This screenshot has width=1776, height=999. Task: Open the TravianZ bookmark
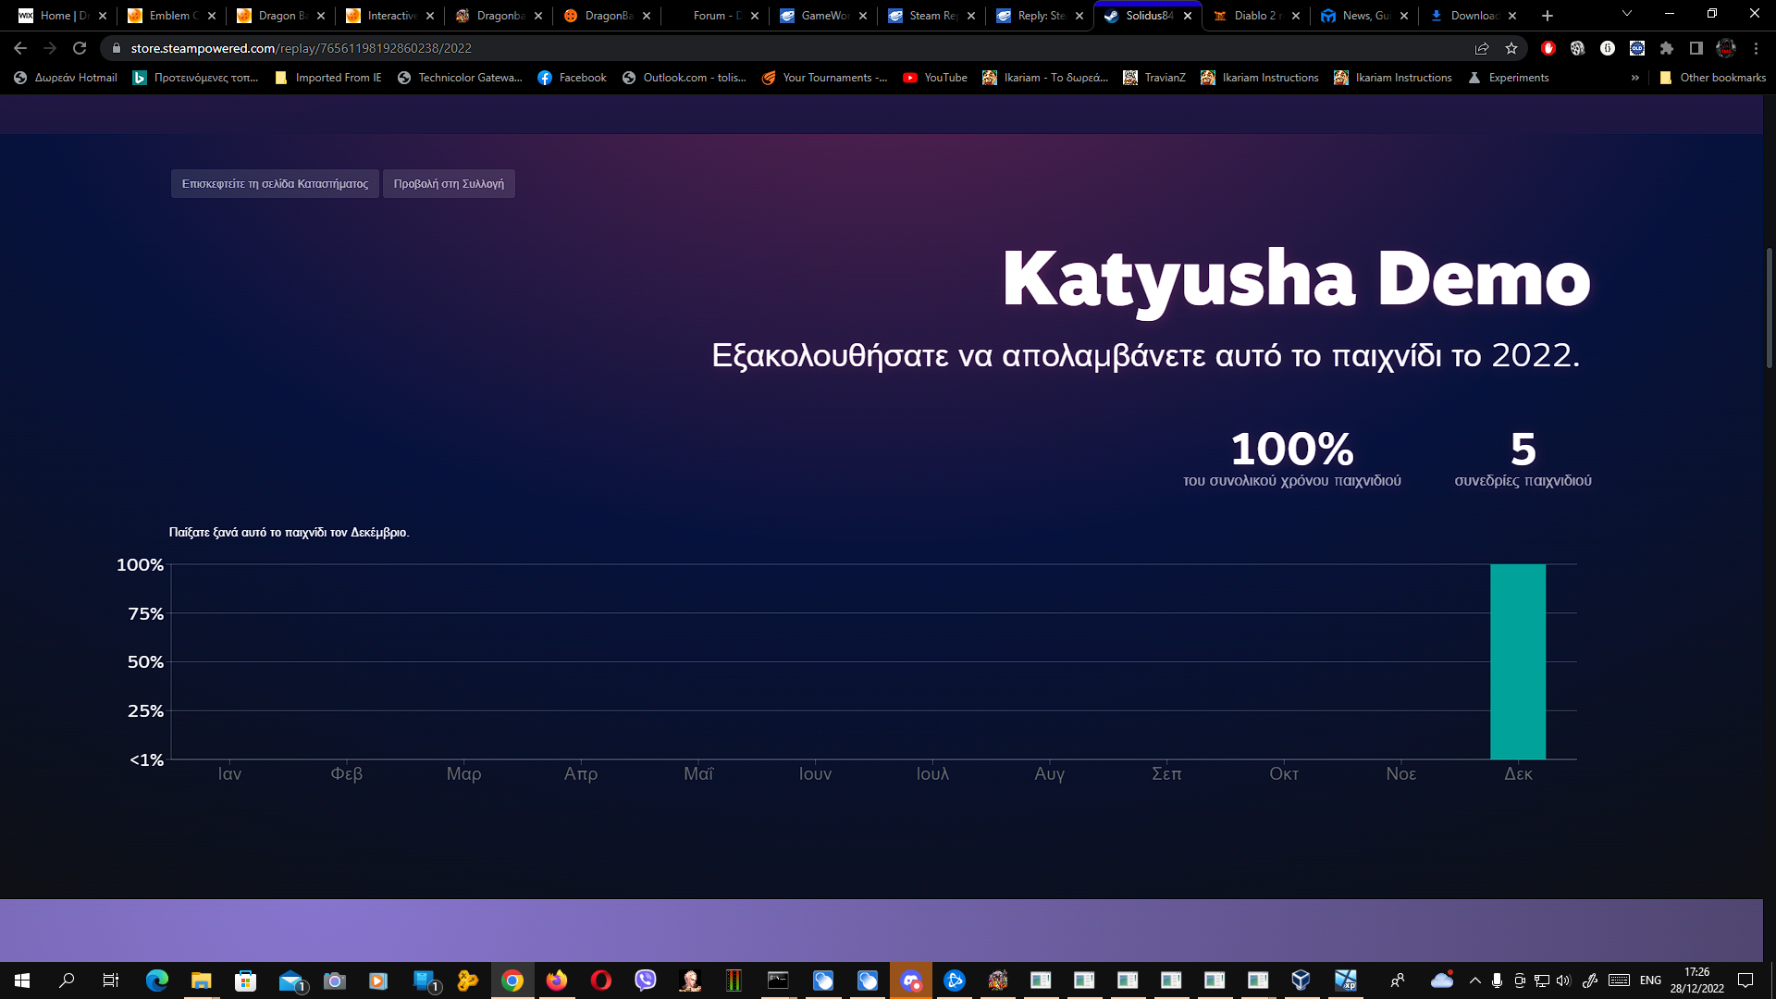[x=1154, y=78]
